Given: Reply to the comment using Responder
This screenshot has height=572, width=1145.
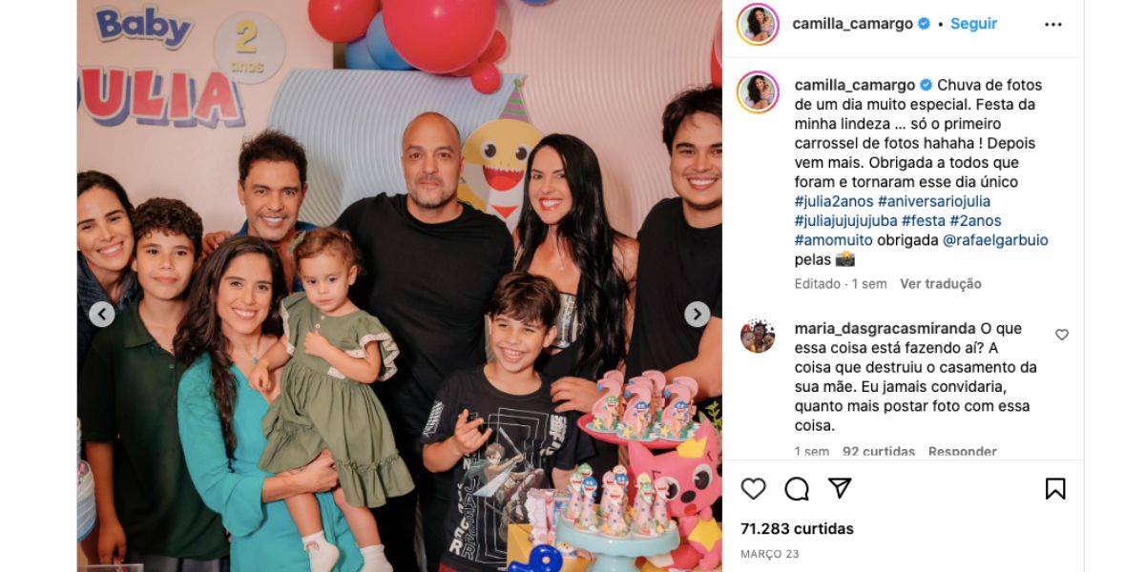Looking at the screenshot, I should 962,452.
